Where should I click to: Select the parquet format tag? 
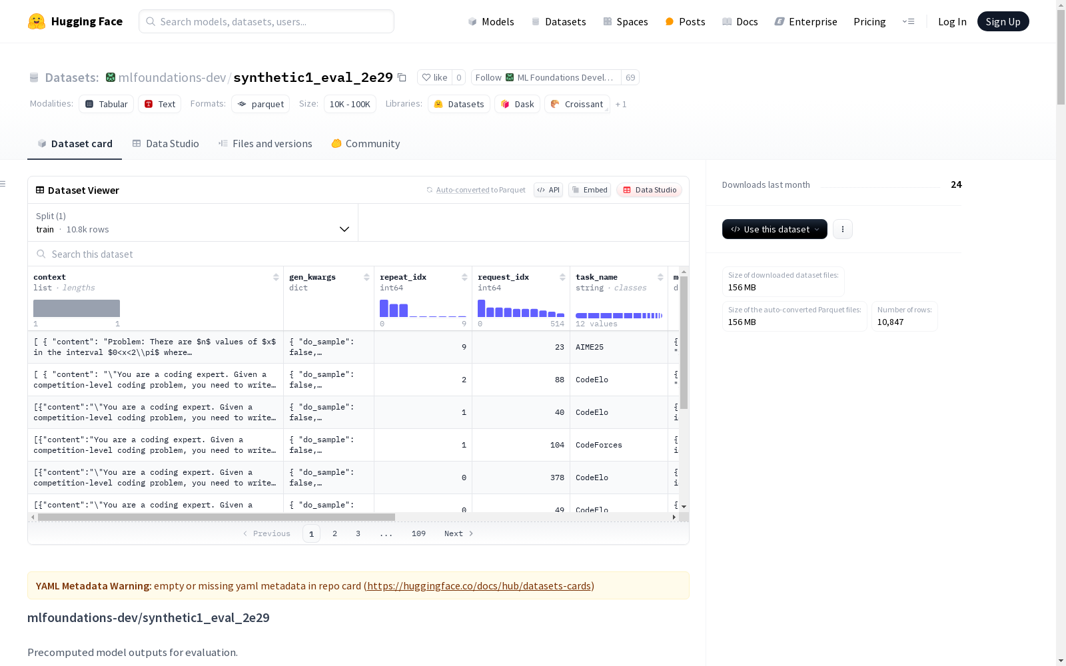click(x=261, y=104)
